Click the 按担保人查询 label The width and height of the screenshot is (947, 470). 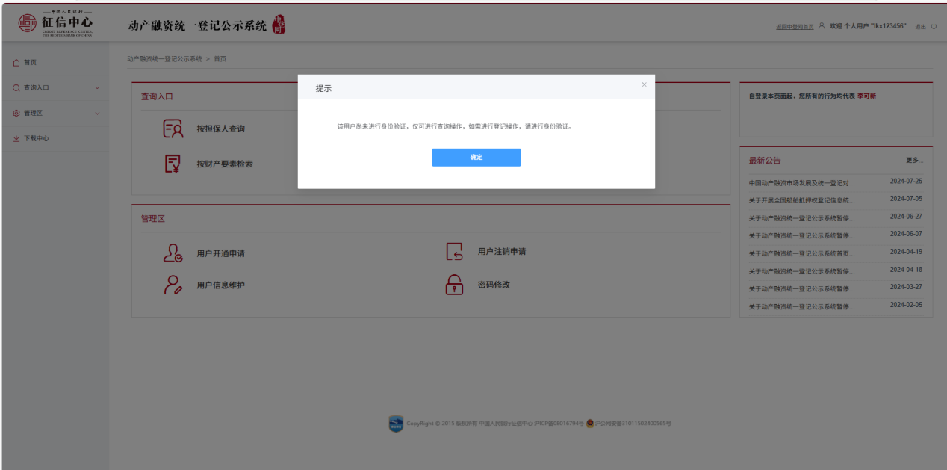point(221,129)
